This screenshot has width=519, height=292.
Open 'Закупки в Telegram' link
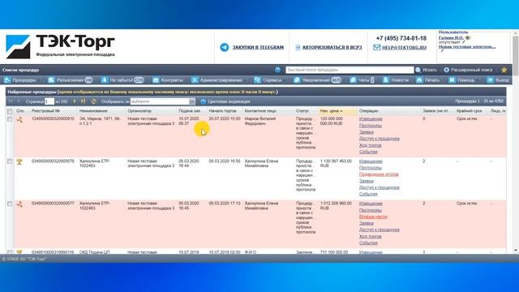(x=258, y=47)
